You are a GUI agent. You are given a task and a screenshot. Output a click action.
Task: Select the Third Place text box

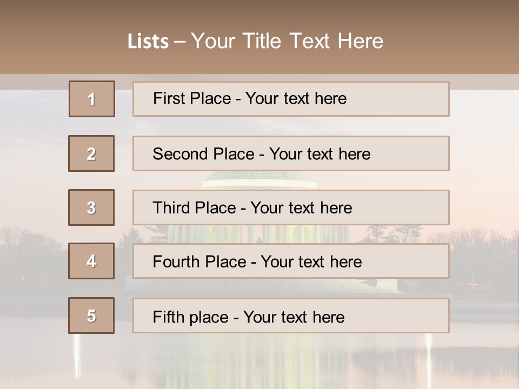coord(291,207)
